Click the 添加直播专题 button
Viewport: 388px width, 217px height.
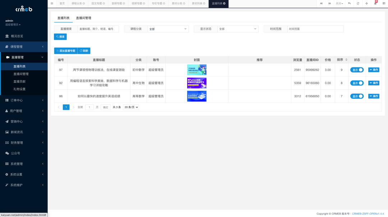click(x=66, y=51)
